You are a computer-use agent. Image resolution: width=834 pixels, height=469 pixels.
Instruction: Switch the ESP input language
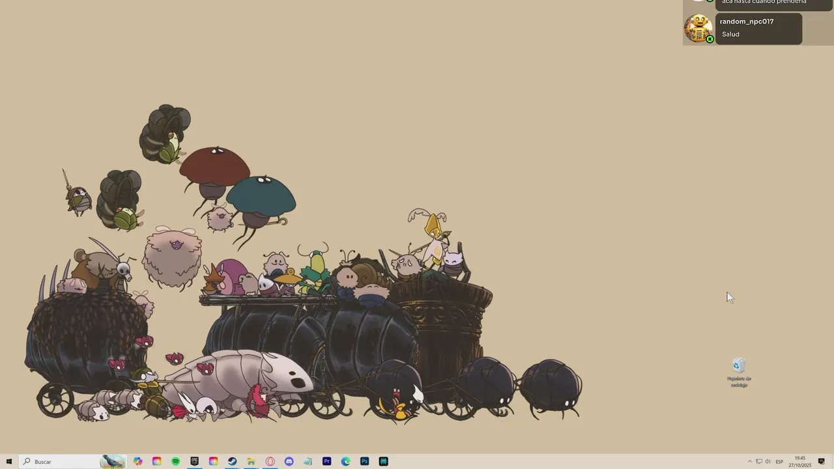coord(779,461)
